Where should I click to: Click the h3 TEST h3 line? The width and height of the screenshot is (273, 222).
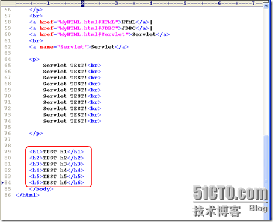pyautogui.click(x=57, y=164)
